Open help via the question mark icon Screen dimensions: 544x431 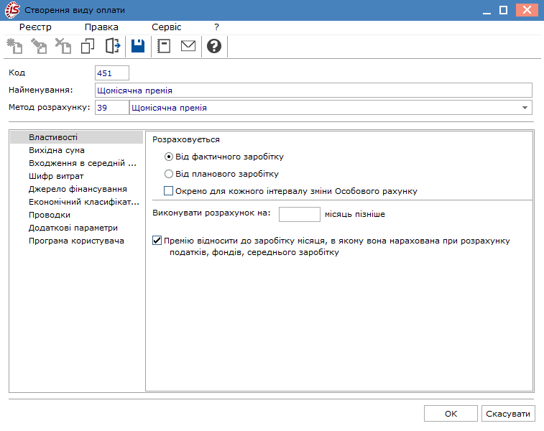pos(214,46)
